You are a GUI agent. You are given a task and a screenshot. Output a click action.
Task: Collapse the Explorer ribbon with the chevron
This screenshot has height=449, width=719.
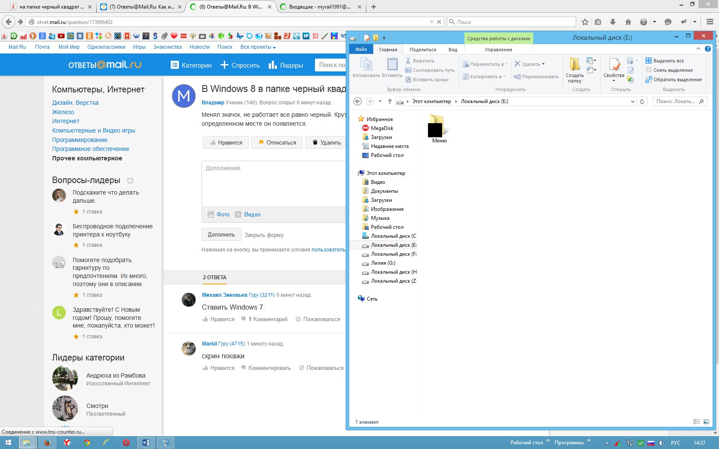point(698,49)
